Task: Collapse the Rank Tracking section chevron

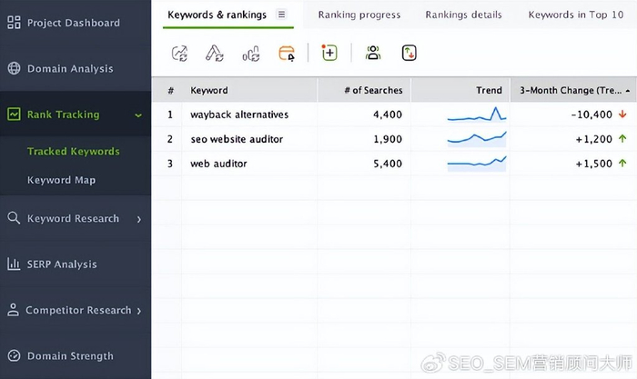Action: click(x=138, y=115)
